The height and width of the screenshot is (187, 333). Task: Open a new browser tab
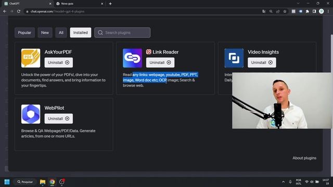[110, 4]
